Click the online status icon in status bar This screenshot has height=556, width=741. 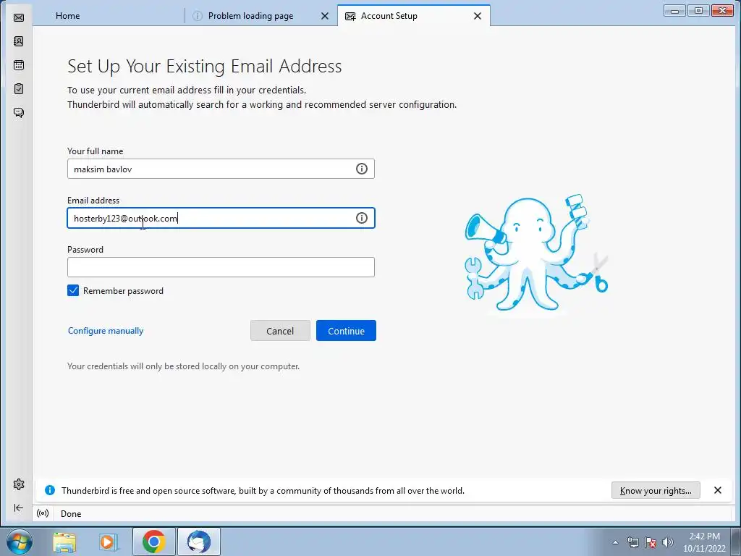pyautogui.click(x=43, y=513)
